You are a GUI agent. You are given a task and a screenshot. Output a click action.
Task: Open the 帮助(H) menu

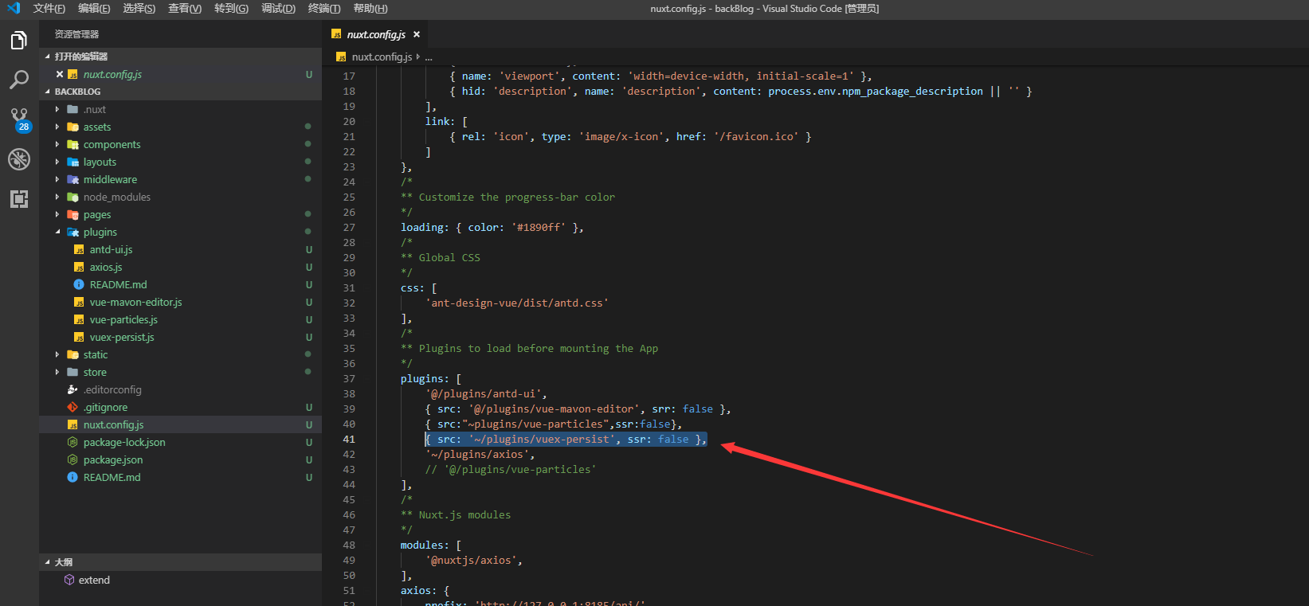[x=370, y=8]
